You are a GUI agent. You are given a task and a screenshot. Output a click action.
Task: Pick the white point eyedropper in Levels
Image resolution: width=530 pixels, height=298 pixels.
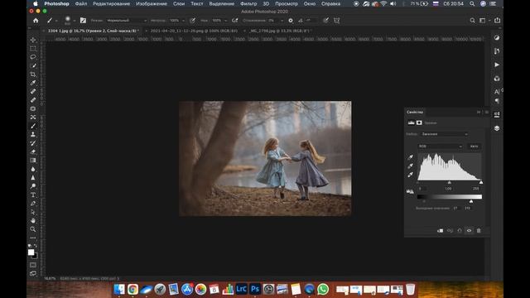[411, 175]
